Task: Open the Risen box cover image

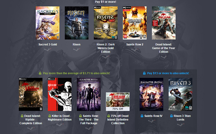Action: point(77,23)
